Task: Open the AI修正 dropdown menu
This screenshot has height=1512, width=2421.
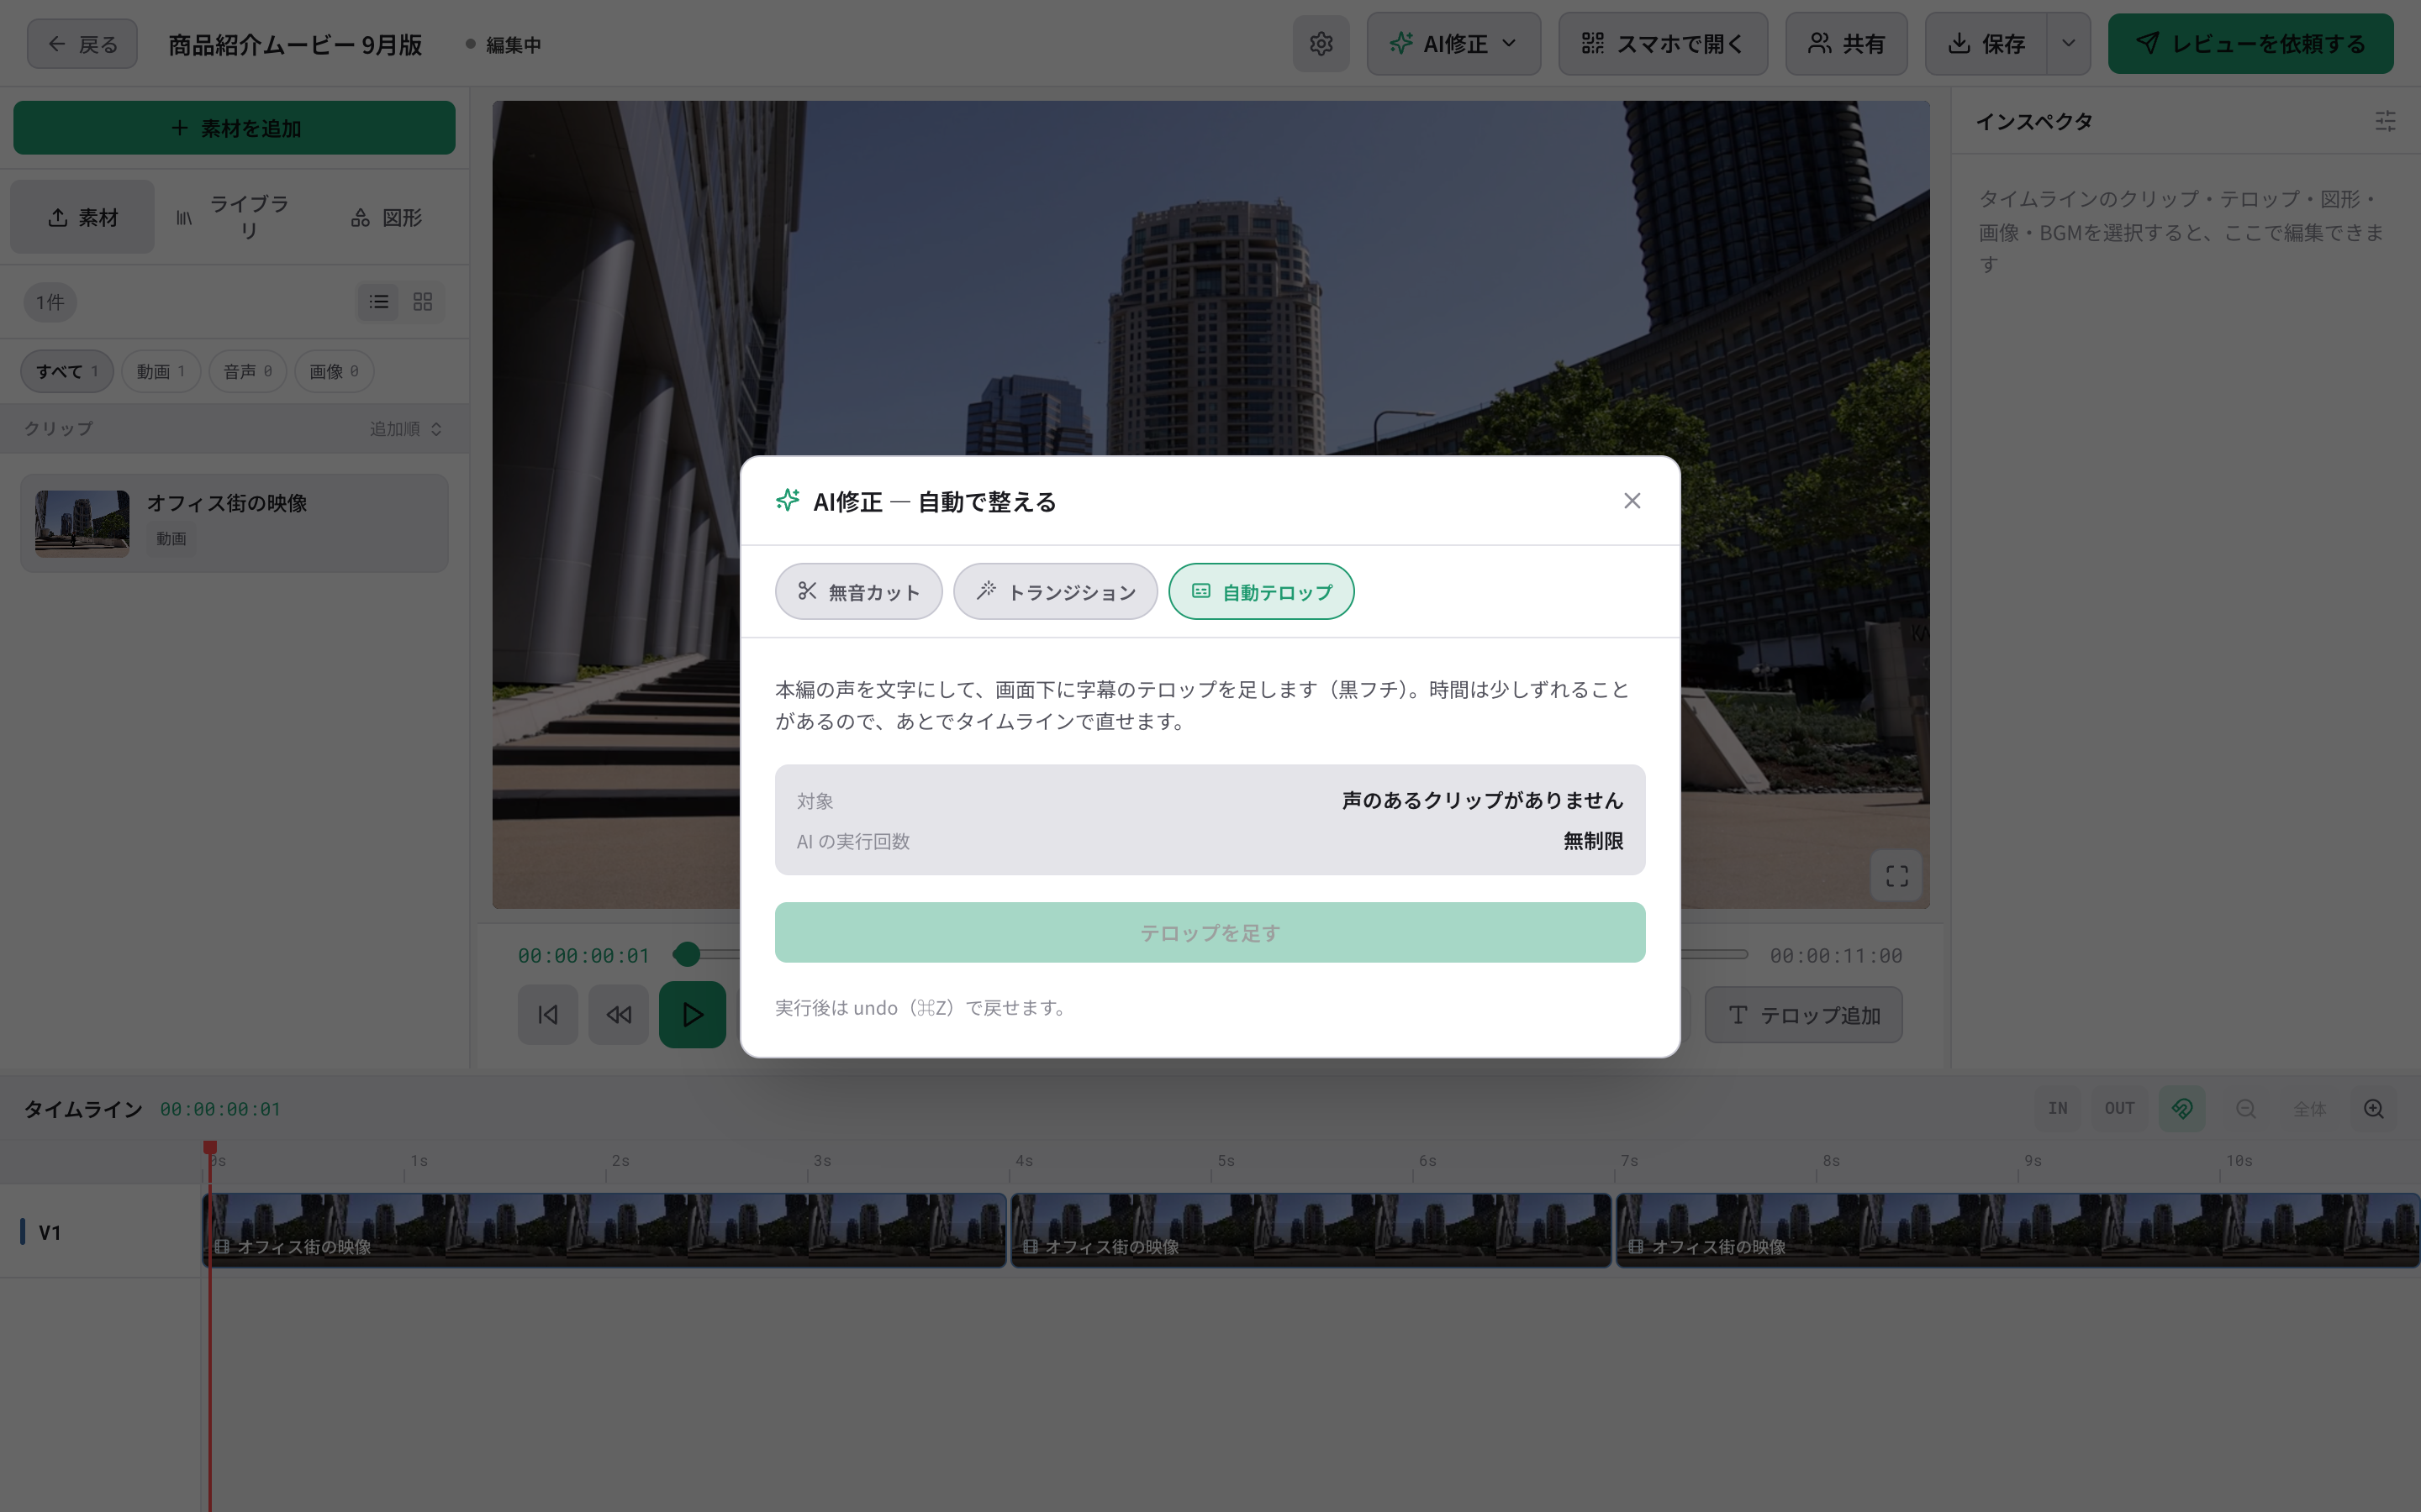Action: click(1453, 44)
